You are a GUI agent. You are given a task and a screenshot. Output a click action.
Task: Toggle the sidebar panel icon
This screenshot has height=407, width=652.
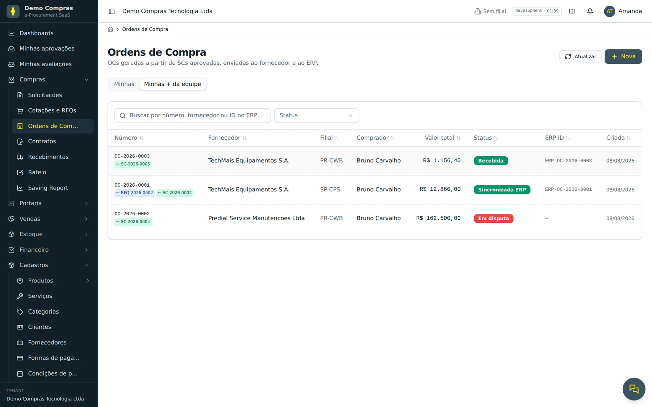coord(112,11)
